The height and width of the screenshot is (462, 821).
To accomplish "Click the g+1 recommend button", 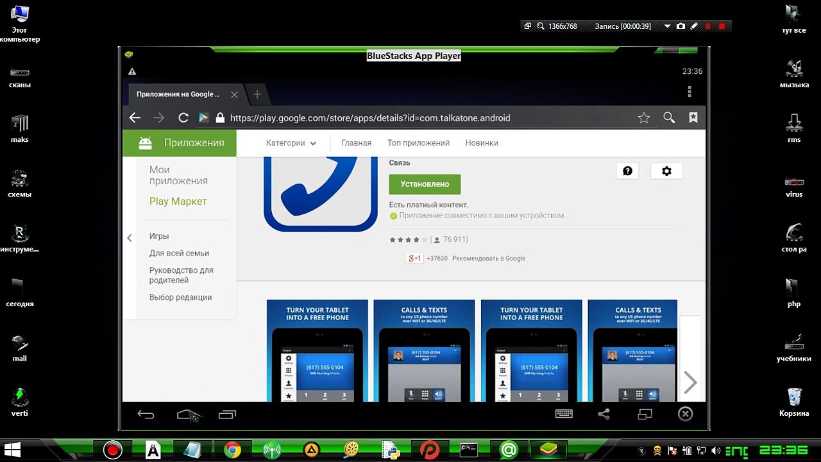I will [x=414, y=258].
